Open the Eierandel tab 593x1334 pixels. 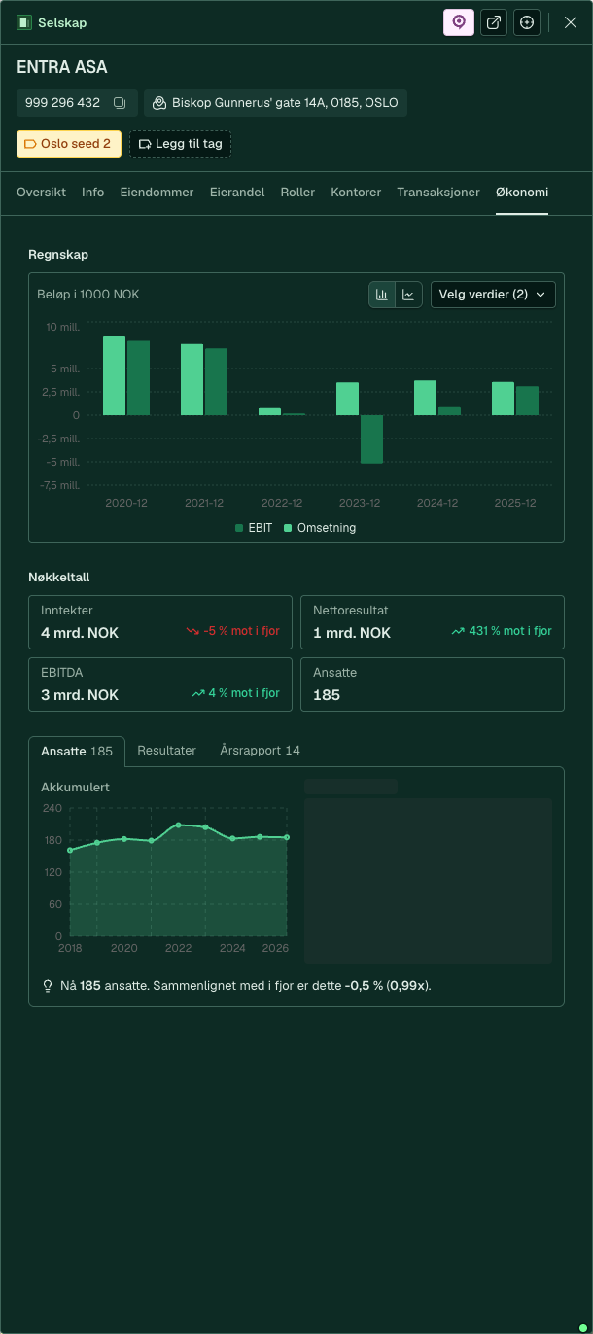click(237, 193)
